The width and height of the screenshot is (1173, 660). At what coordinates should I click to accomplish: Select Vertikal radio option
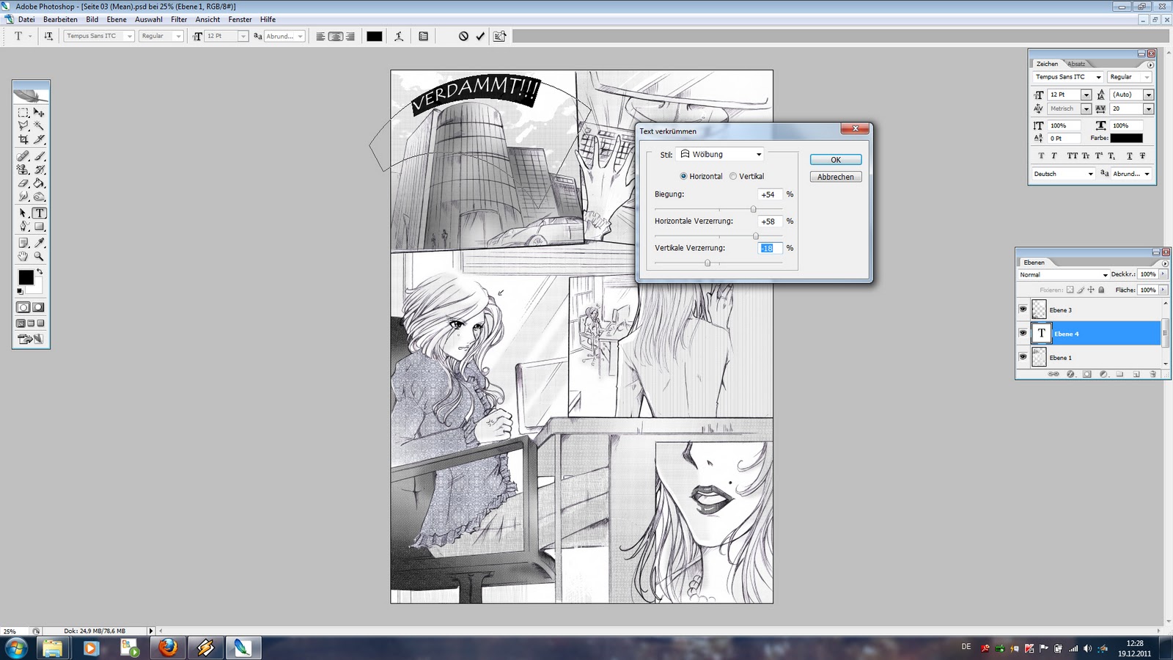pos(733,177)
